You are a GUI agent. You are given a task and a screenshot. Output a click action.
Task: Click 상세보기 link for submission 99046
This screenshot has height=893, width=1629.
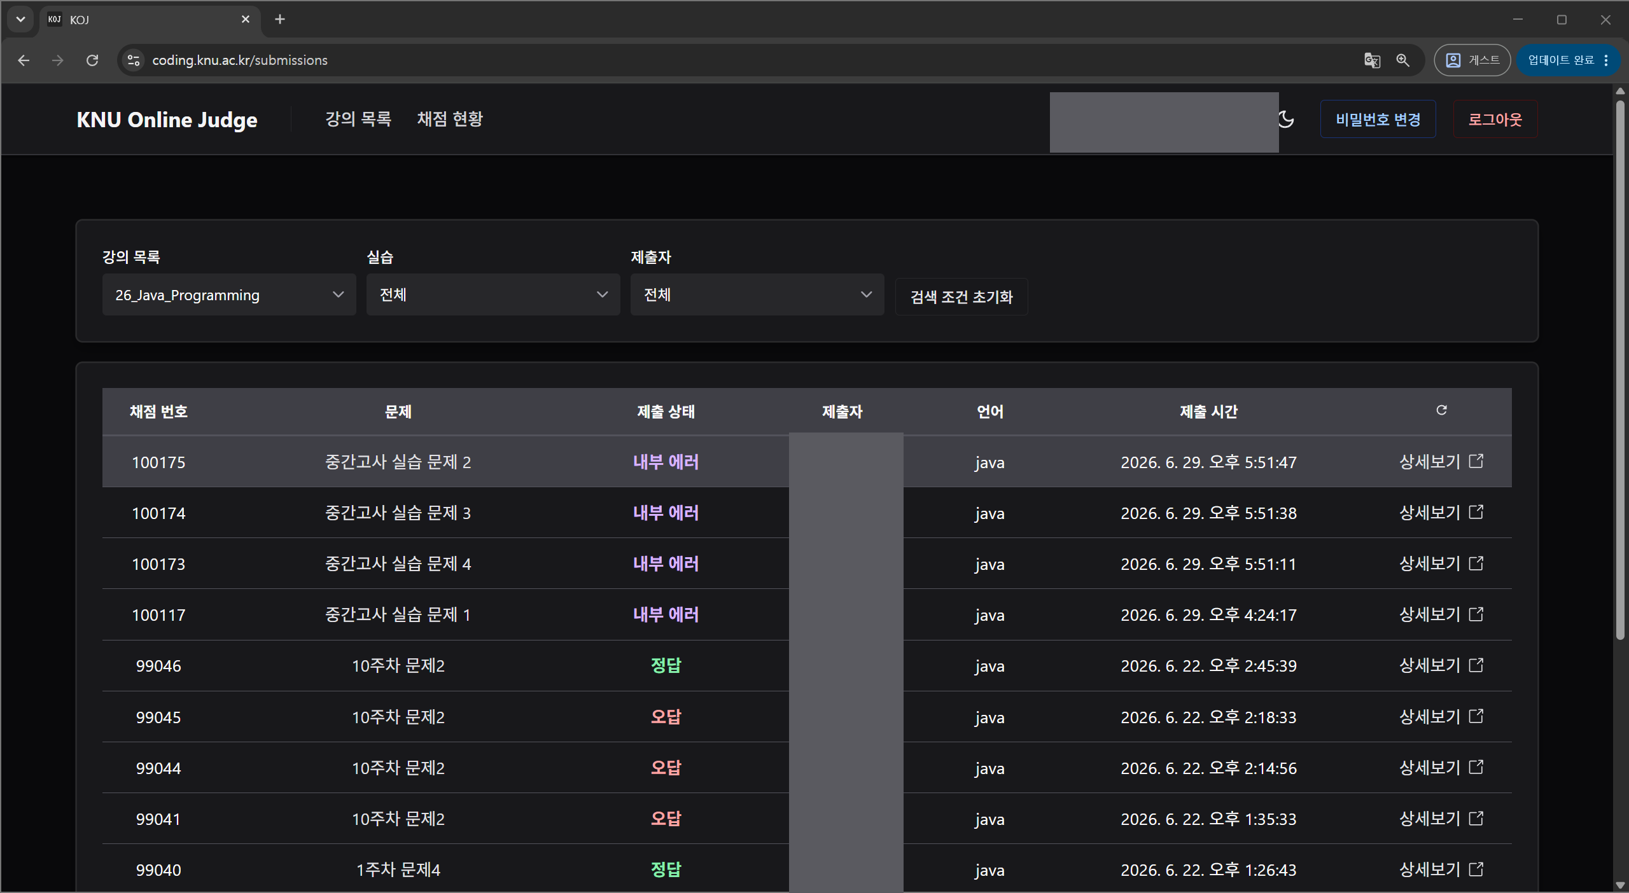tap(1429, 665)
